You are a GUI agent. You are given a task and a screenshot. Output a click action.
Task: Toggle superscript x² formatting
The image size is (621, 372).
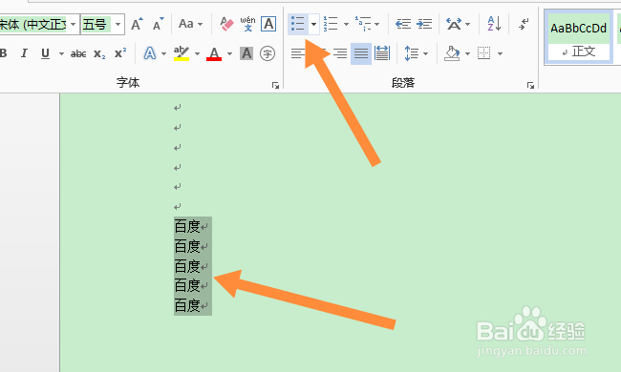click(120, 53)
